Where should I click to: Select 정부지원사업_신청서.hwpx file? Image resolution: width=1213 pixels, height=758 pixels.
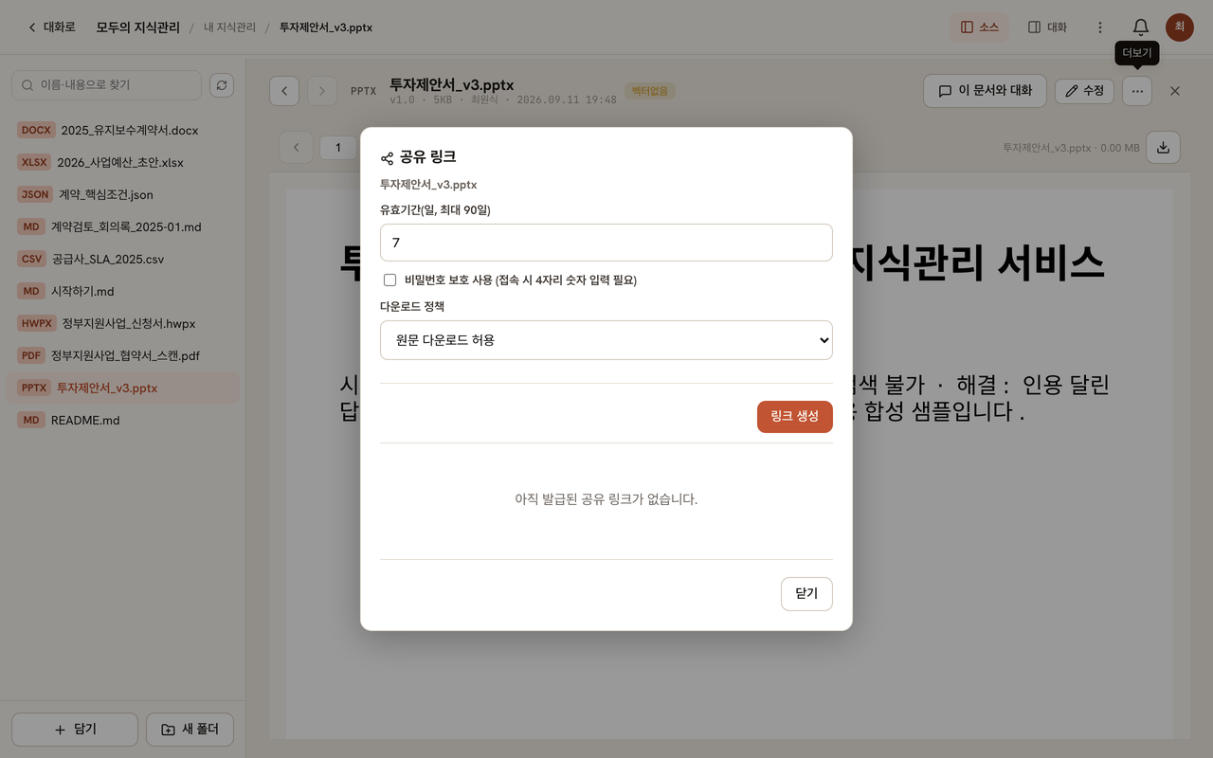(122, 324)
